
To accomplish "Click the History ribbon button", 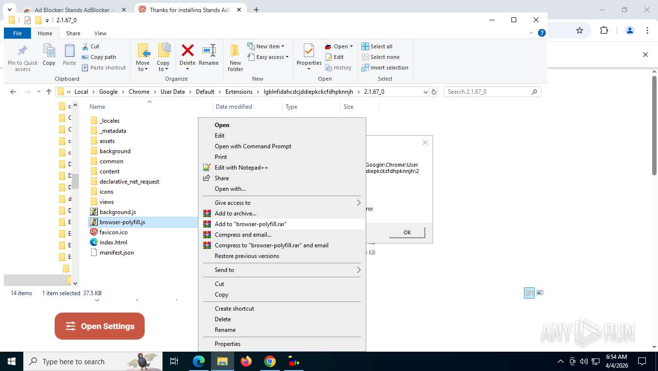I will click(338, 68).
